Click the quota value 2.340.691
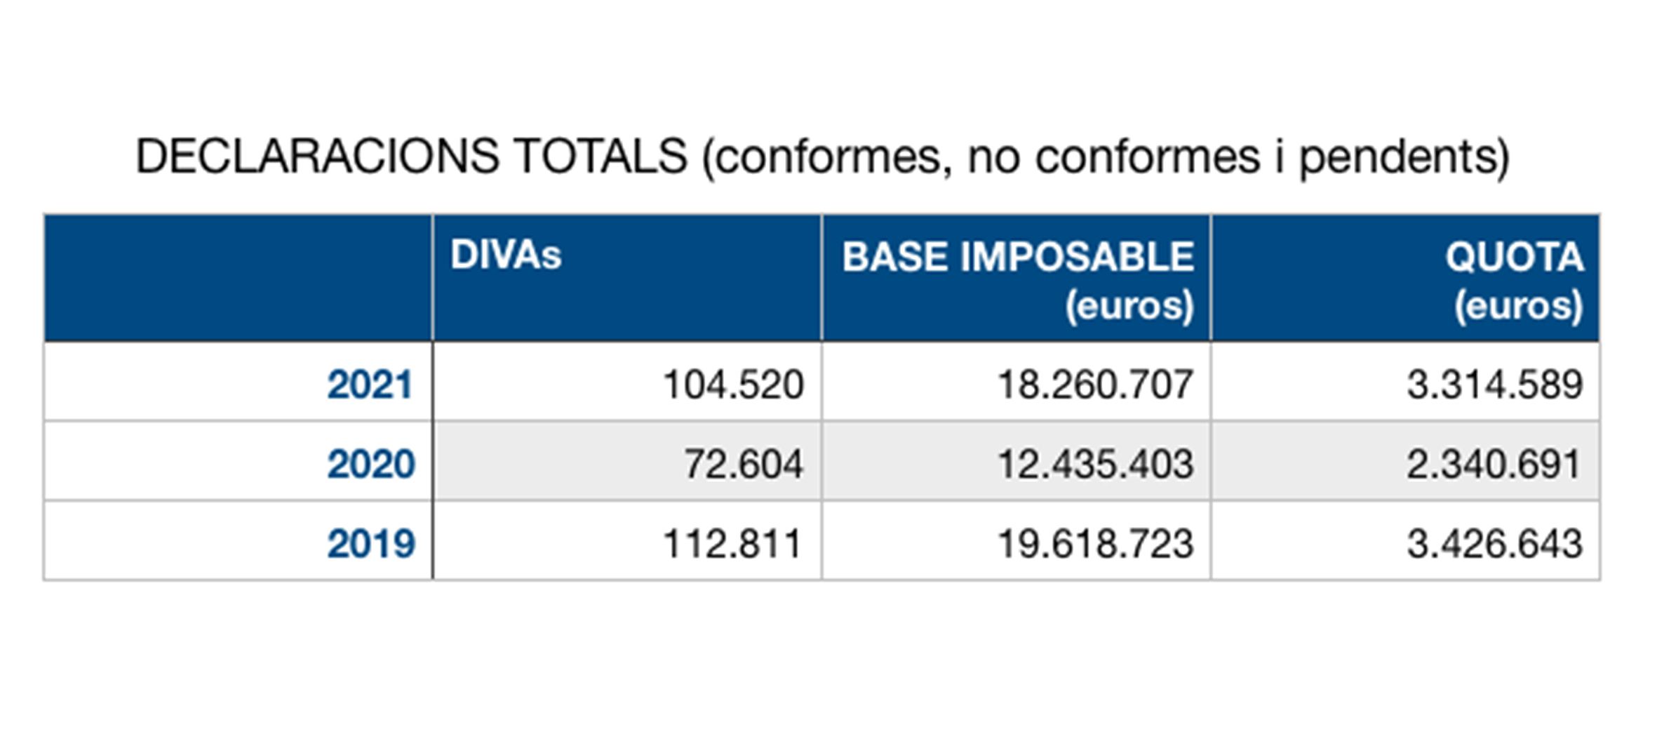This screenshot has width=1657, height=746. pos(1494,464)
